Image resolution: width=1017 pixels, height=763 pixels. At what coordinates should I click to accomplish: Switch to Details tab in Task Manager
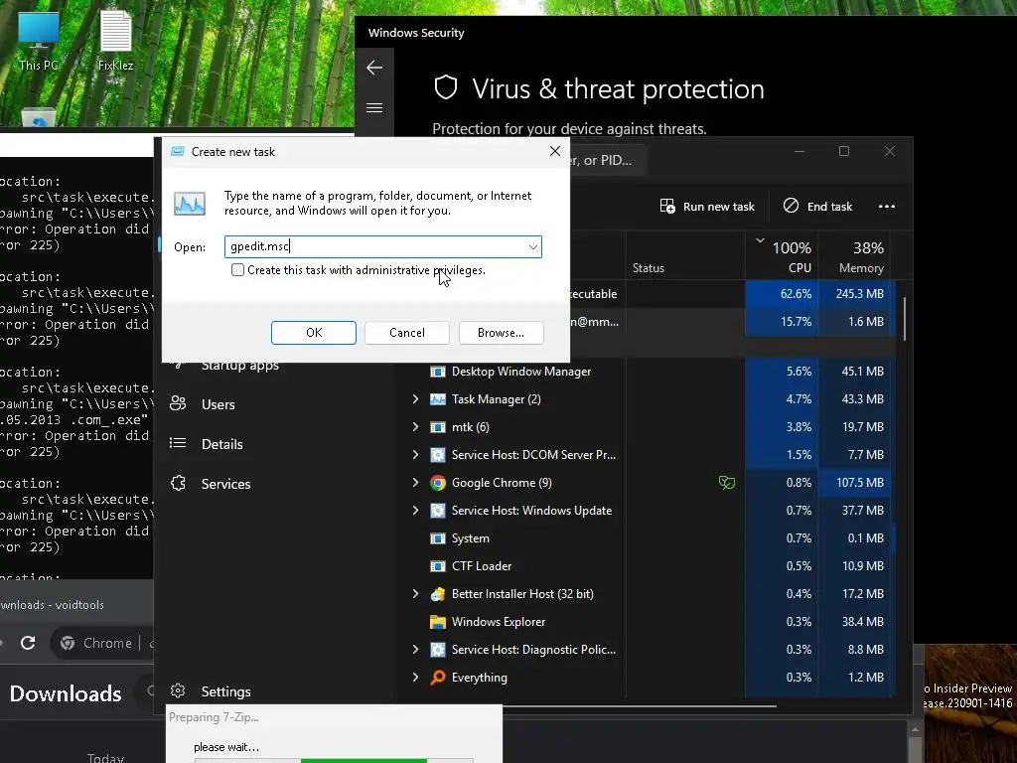click(x=221, y=444)
